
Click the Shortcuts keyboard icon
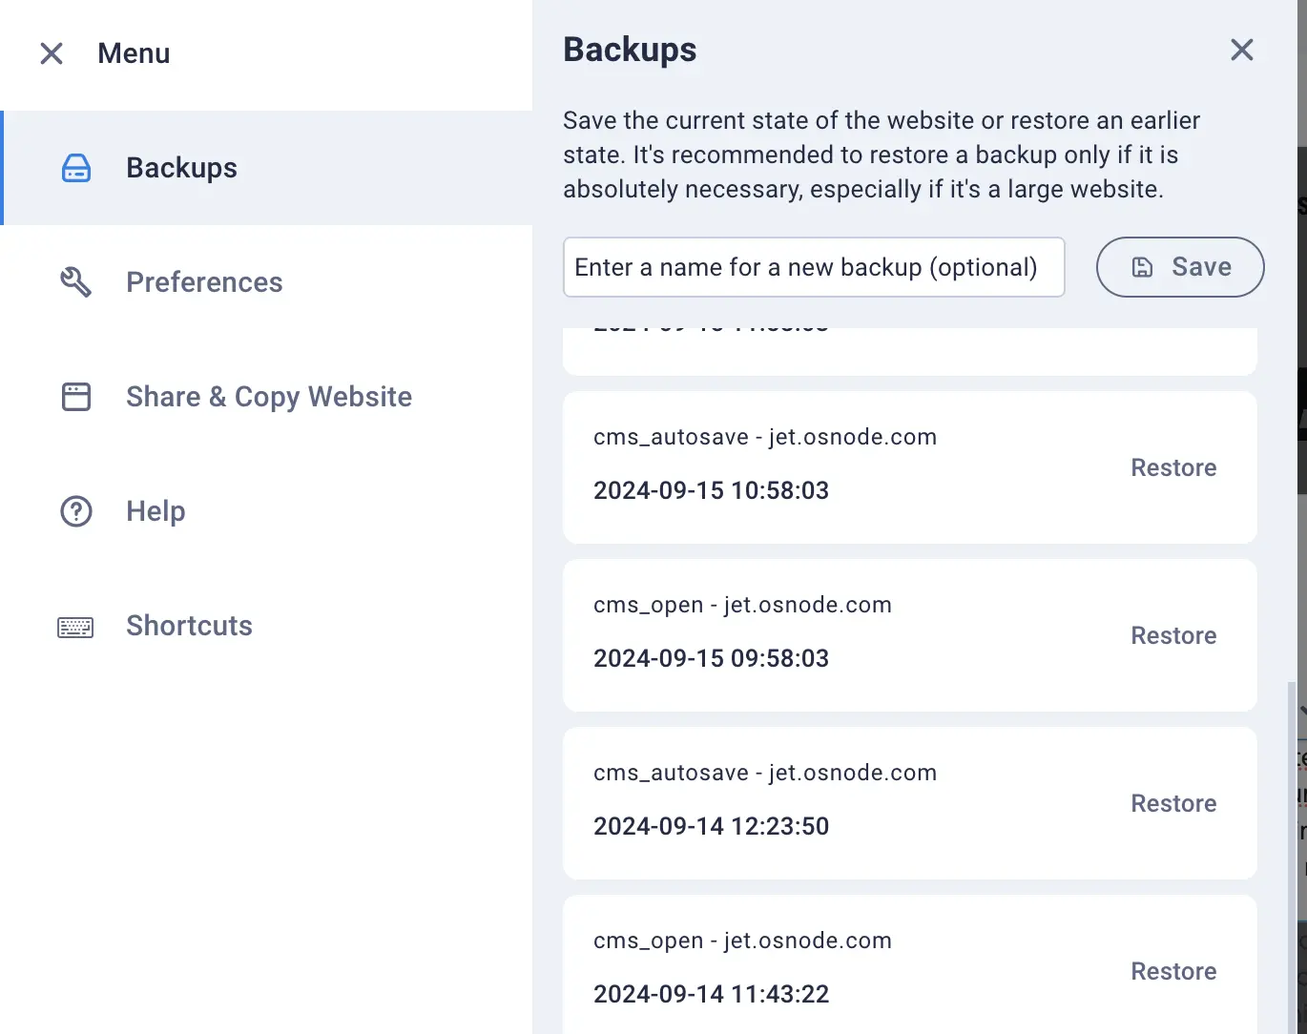[x=75, y=627]
